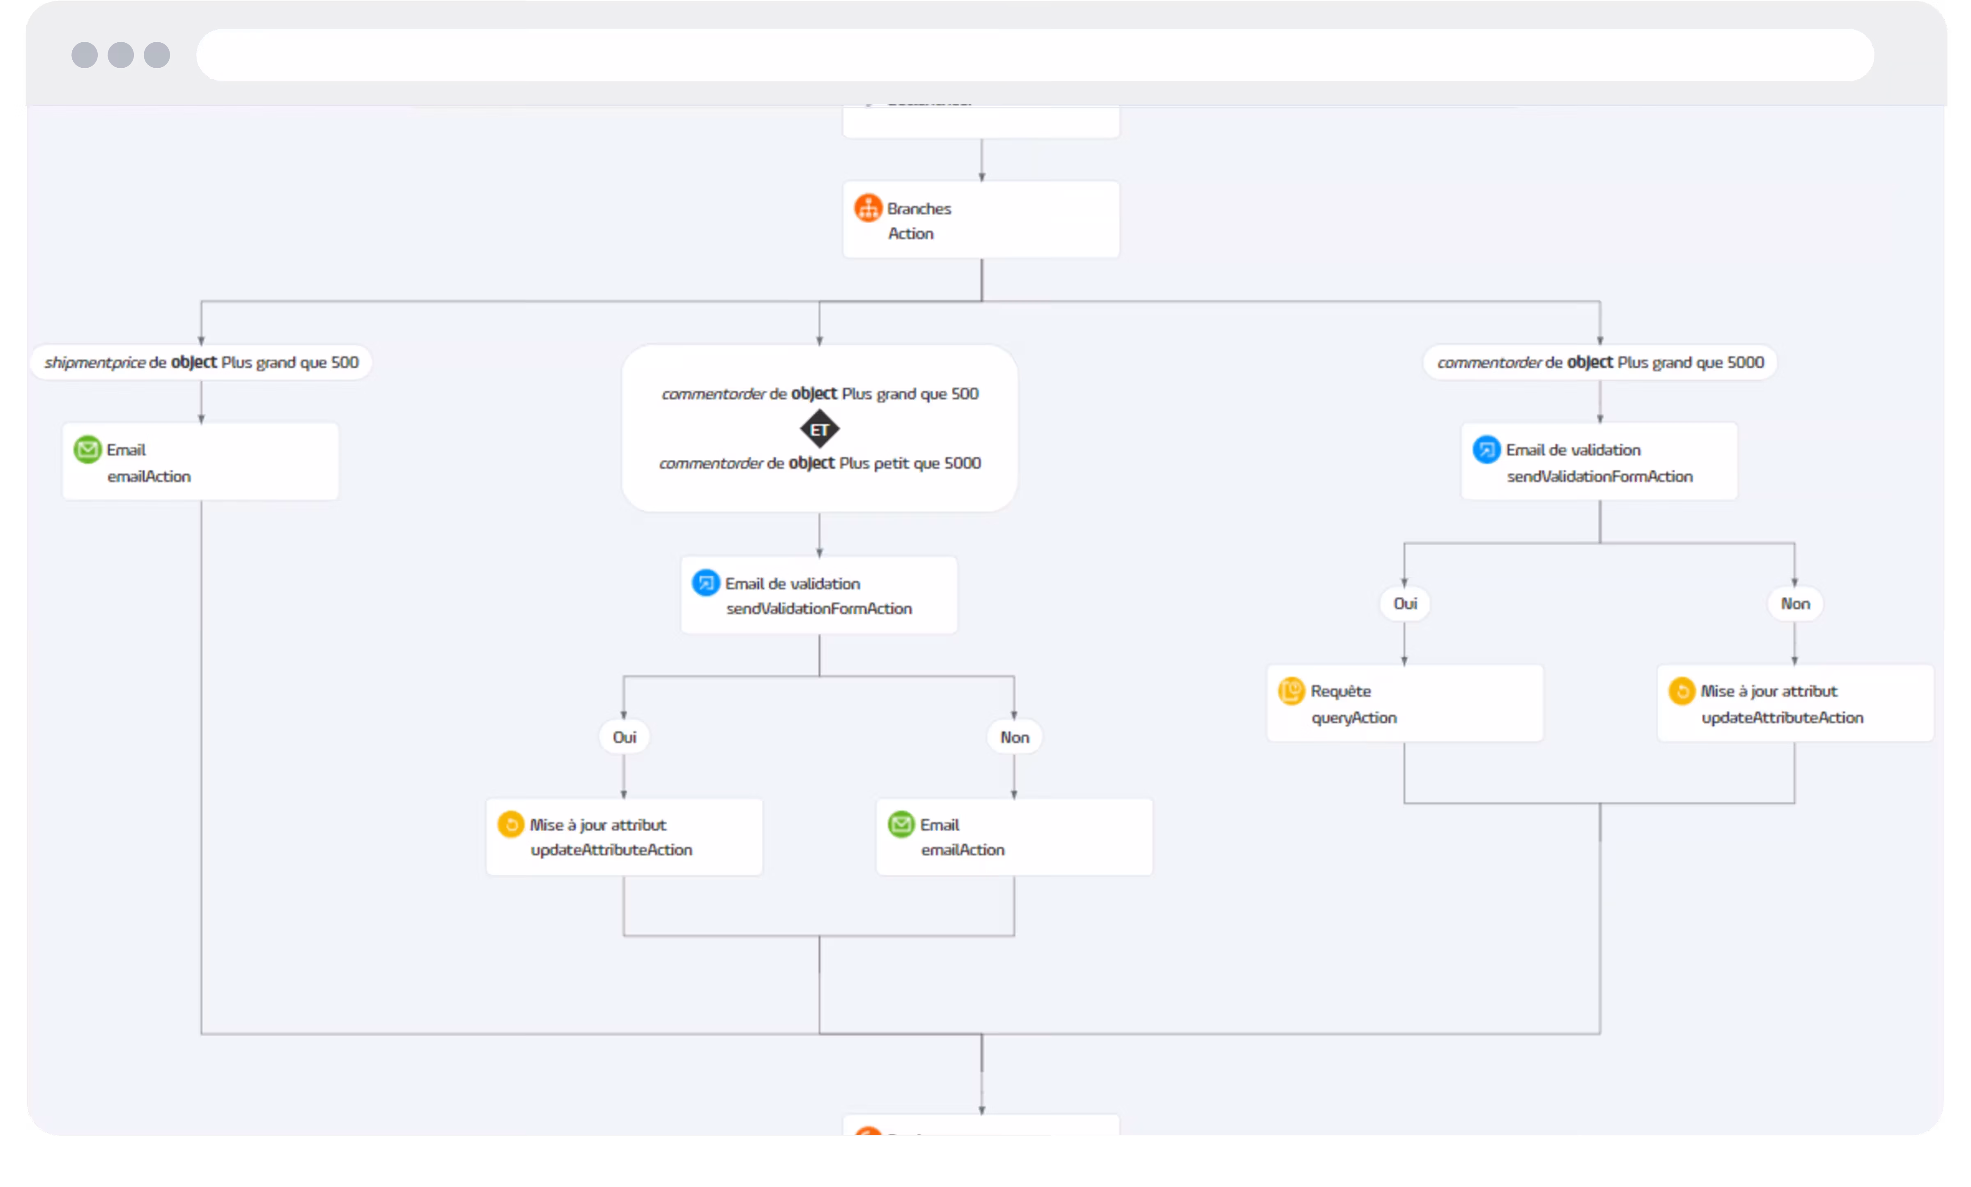Click the Non label in middle branch
Screen dimensions: 1971x1187
1014,736
